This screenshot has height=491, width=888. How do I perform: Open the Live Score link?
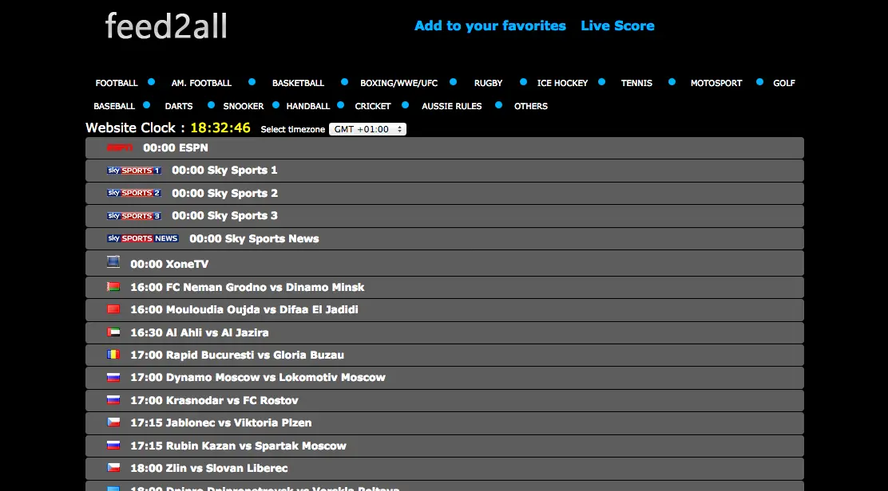point(617,26)
